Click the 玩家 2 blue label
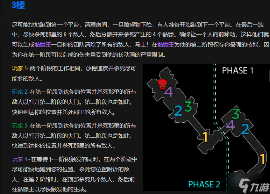Screen dimensions: 270x194 tap(19, 92)
